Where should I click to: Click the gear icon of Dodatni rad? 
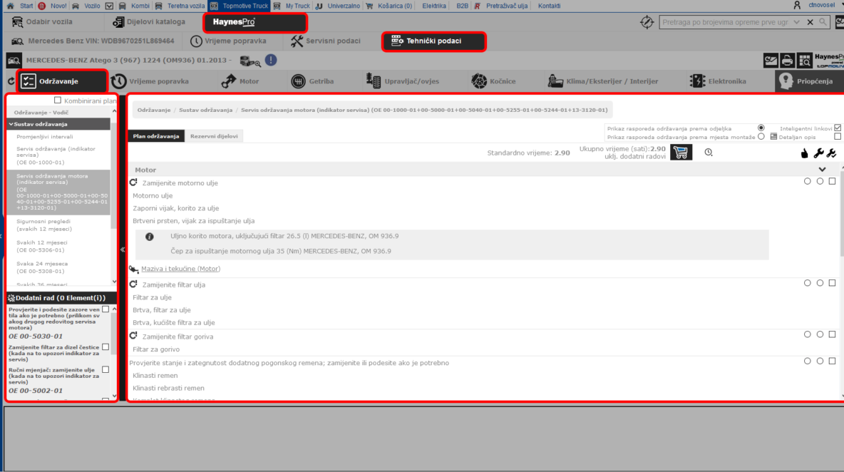point(11,297)
